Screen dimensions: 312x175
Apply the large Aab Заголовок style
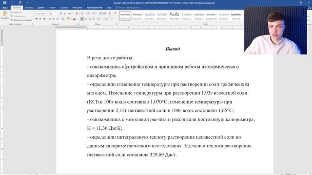175,16
